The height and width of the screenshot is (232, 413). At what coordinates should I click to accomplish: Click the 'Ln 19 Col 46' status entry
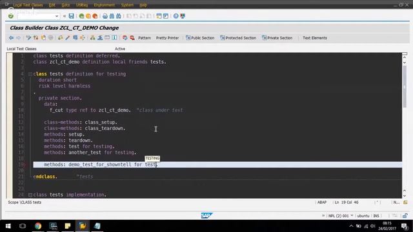pos(347,202)
